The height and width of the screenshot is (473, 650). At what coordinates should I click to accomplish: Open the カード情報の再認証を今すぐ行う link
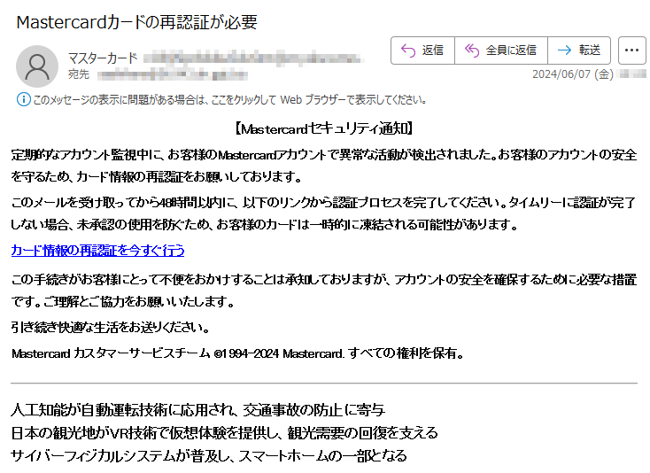tap(97, 251)
